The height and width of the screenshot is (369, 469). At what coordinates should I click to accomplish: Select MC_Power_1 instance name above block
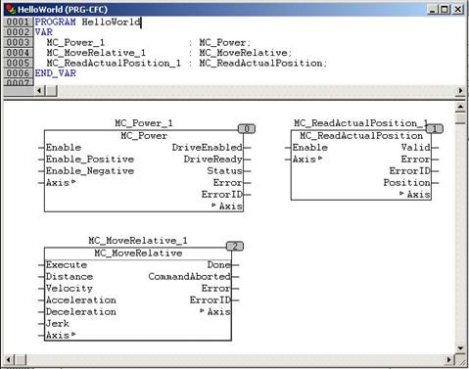144,123
